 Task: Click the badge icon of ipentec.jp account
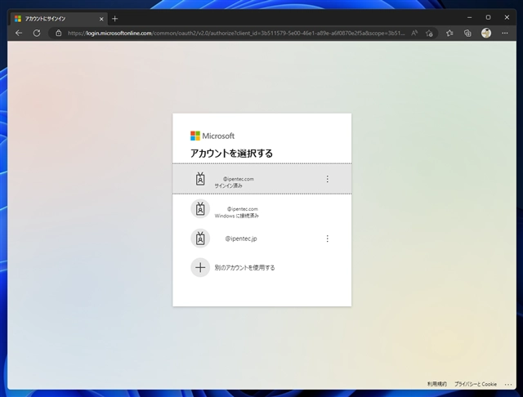200,239
